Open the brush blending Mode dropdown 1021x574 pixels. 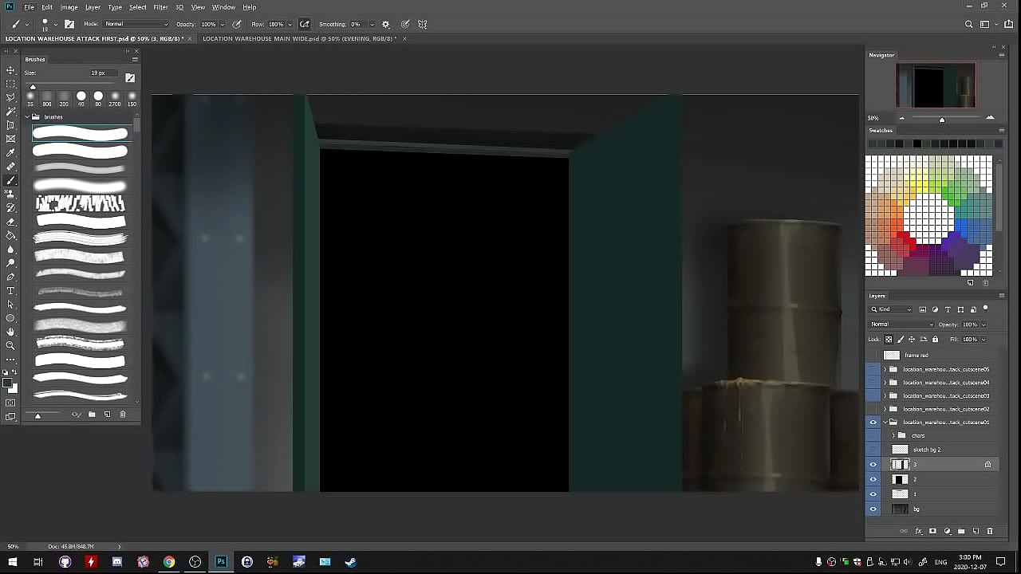click(136, 24)
